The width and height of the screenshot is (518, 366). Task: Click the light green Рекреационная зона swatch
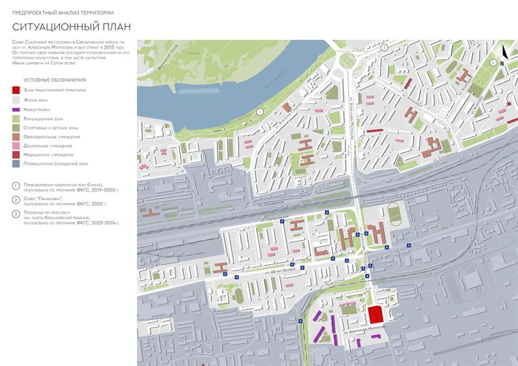[x=16, y=119]
